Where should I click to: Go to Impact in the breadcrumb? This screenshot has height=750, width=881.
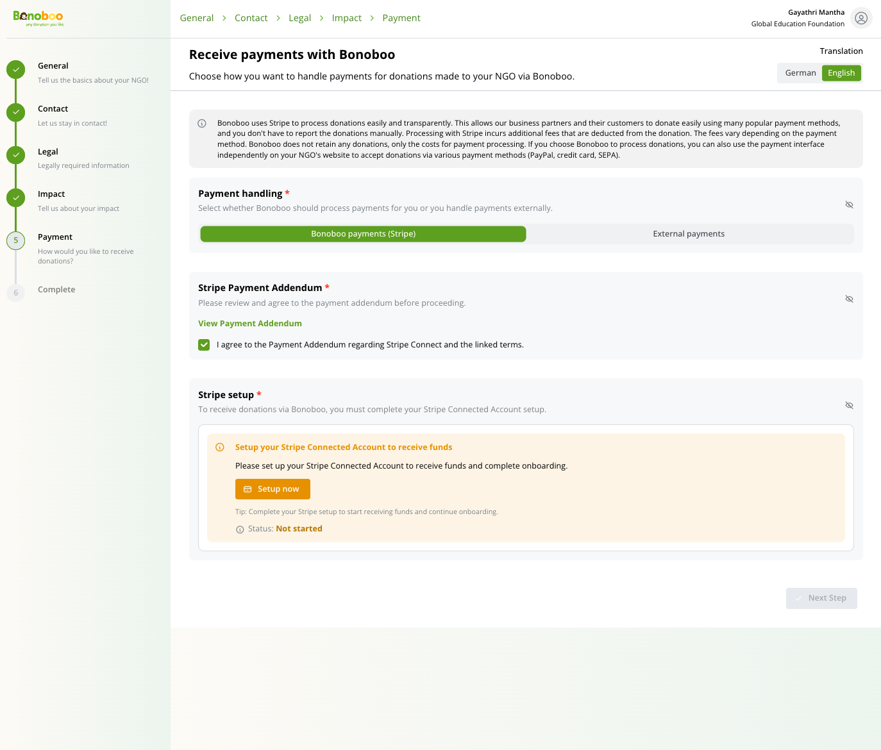(x=346, y=18)
